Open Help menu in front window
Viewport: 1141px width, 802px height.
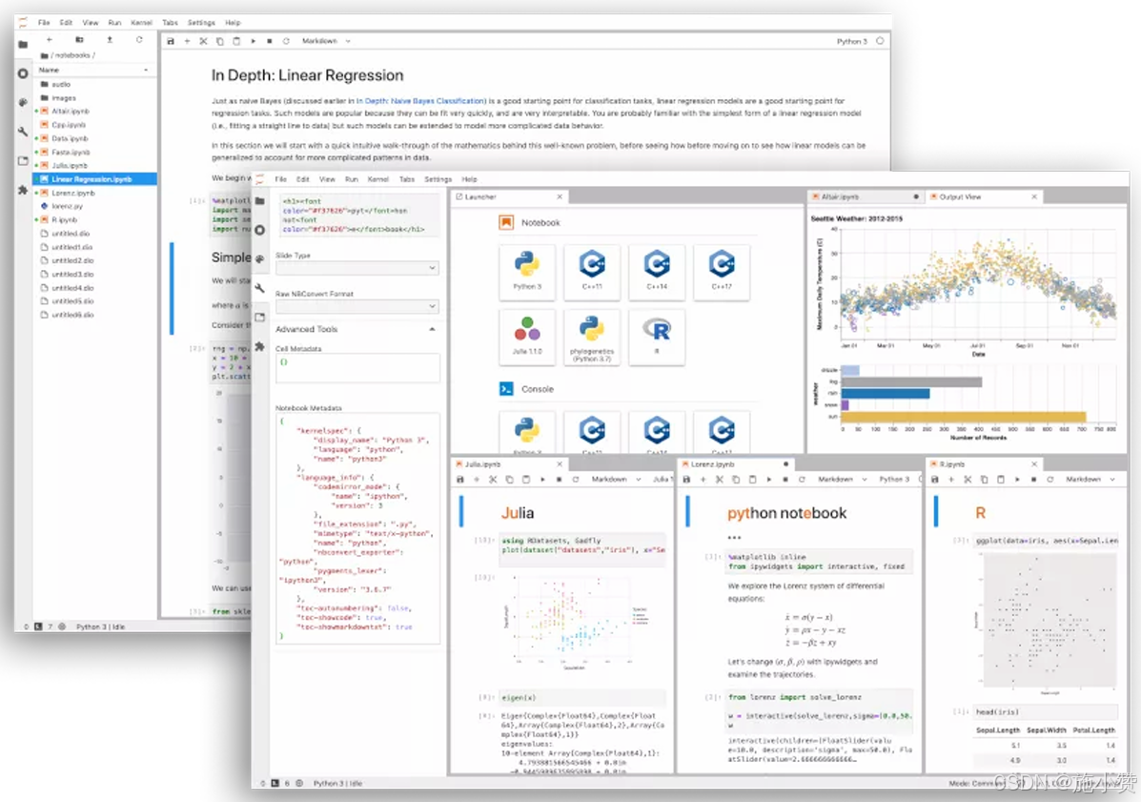(x=469, y=179)
